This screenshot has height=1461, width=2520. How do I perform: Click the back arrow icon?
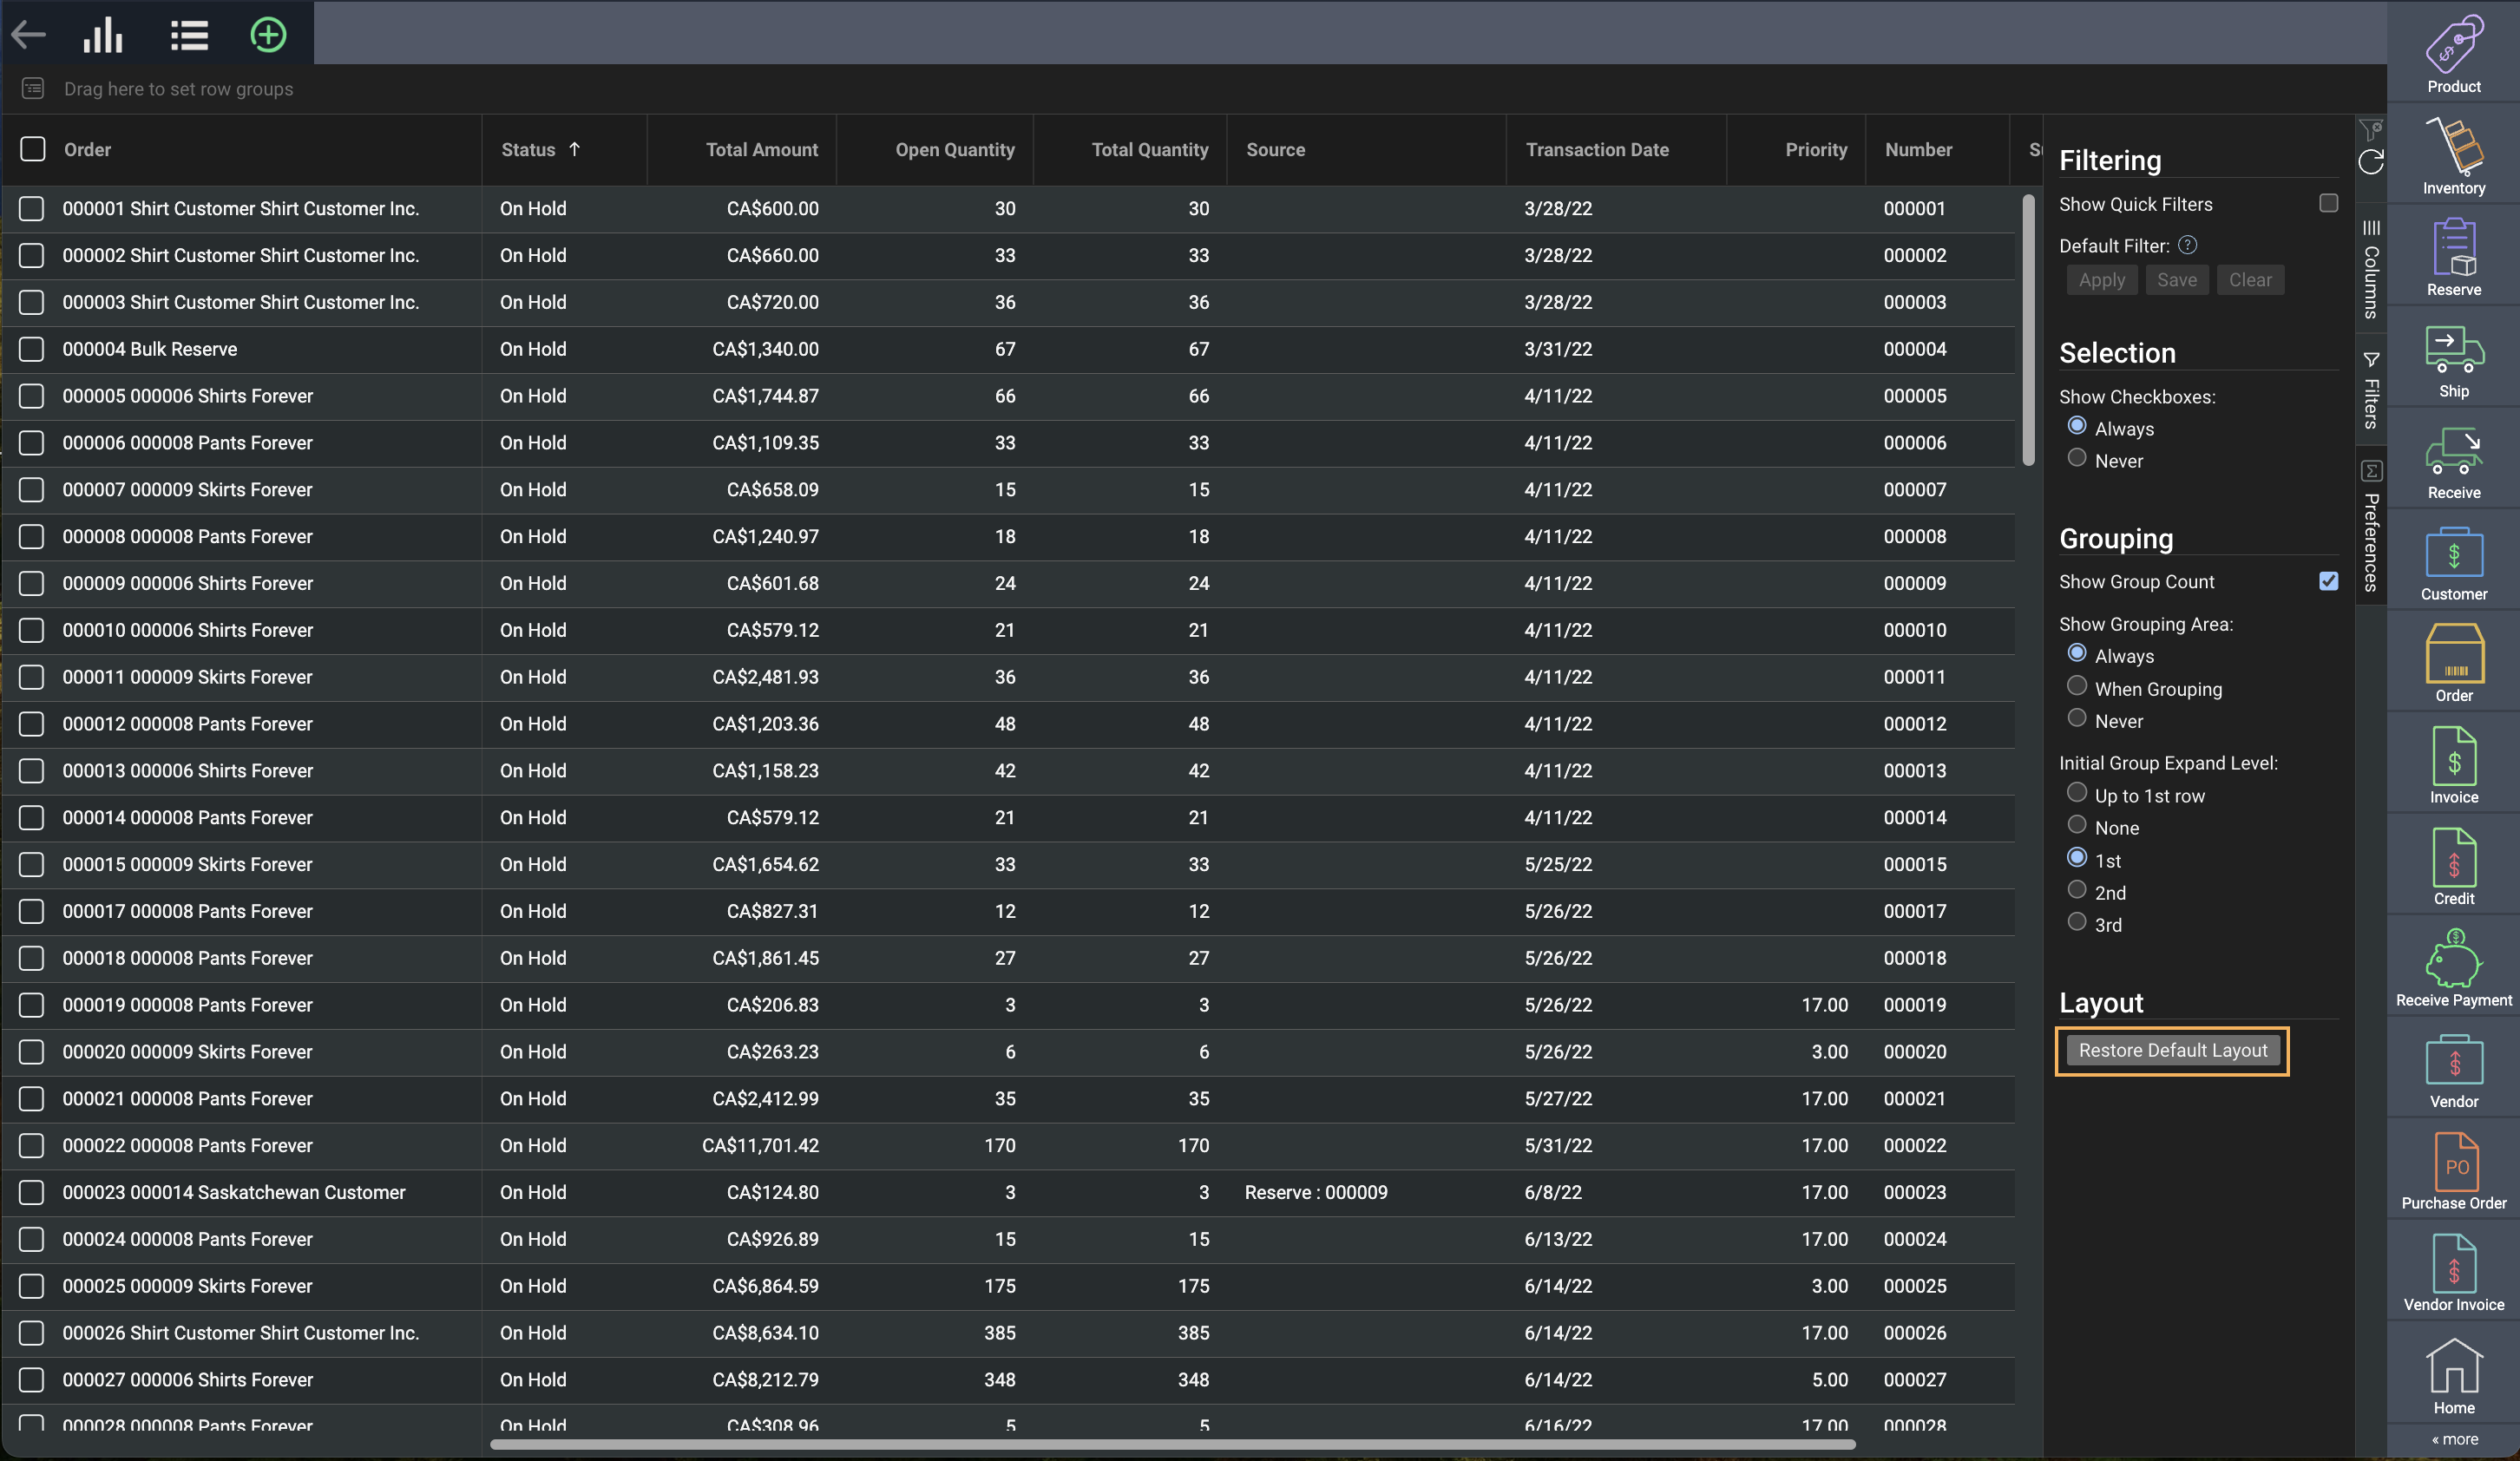click(29, 35)
